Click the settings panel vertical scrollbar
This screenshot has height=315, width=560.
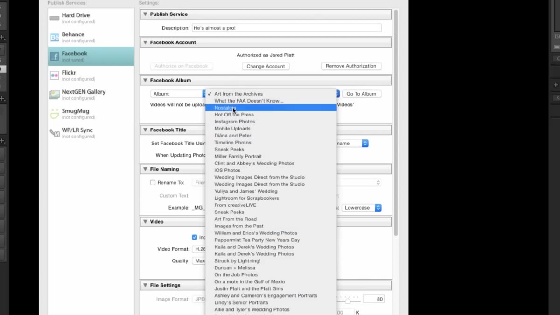tap(396, 123)
